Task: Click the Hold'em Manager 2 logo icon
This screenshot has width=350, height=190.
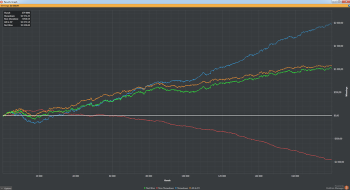Action: 346,187
